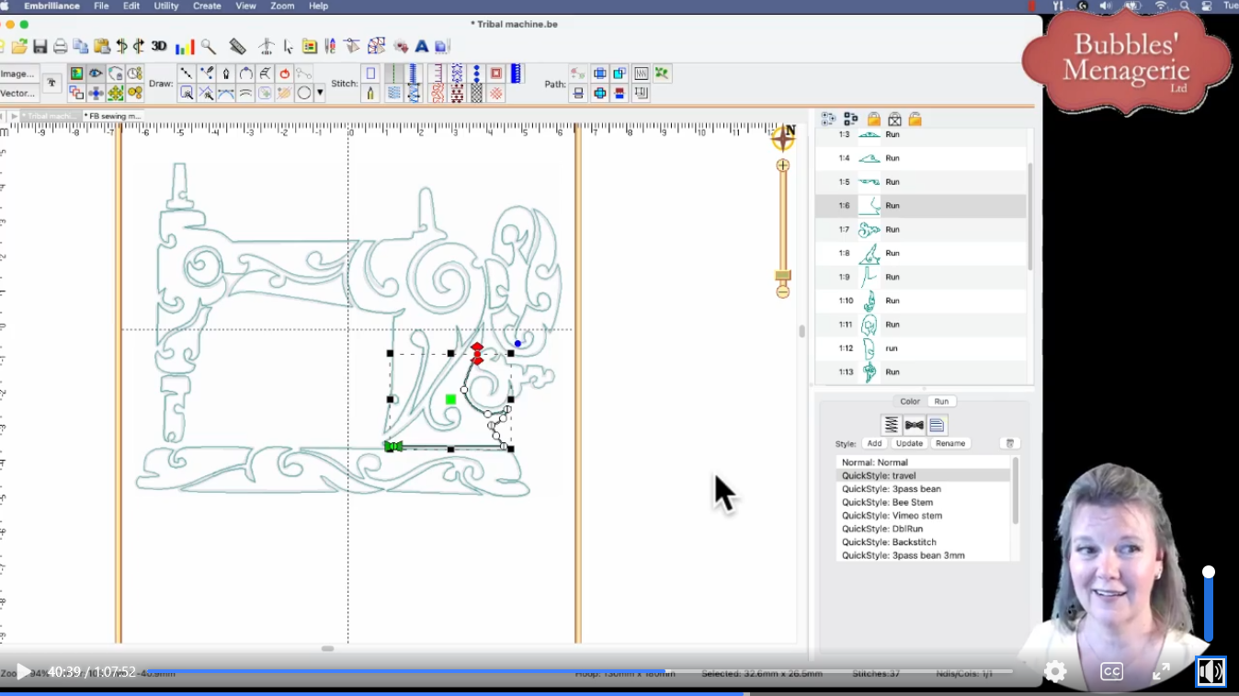Click the Print icon in toolbar
1239x696 pixels.
click(60, 46)
